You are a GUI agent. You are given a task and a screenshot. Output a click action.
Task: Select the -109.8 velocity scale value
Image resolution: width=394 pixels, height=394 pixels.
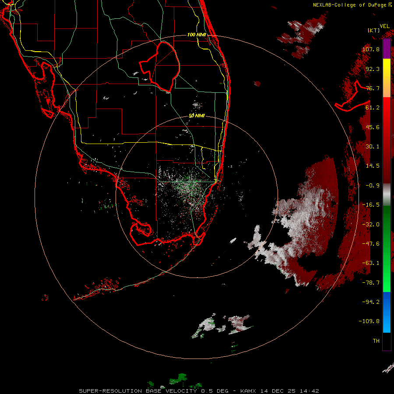[x=369, y=321]
